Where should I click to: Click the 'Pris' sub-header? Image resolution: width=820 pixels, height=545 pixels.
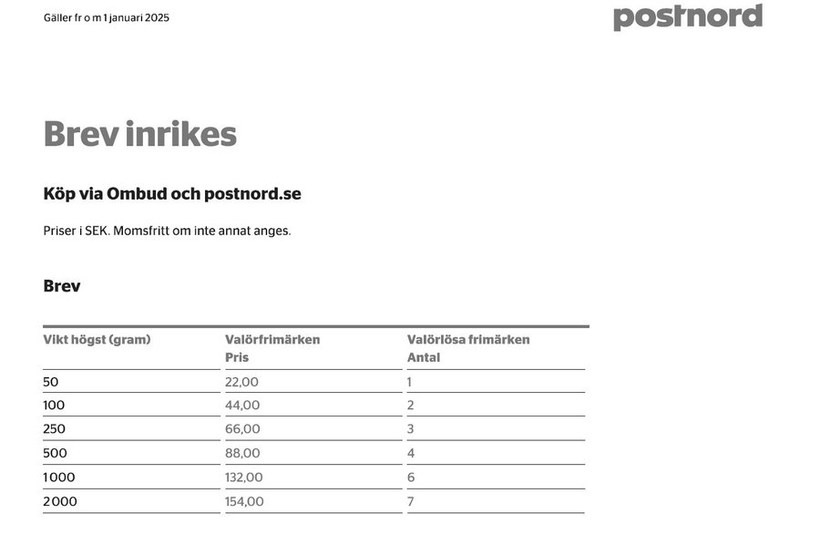237,357
